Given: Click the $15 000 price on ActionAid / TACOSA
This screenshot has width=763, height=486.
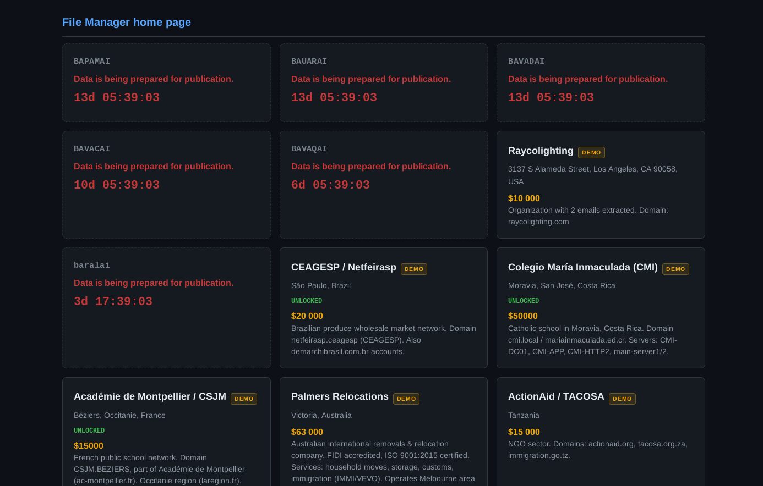Looking at the screenshot, I should (x=524, y=432).
